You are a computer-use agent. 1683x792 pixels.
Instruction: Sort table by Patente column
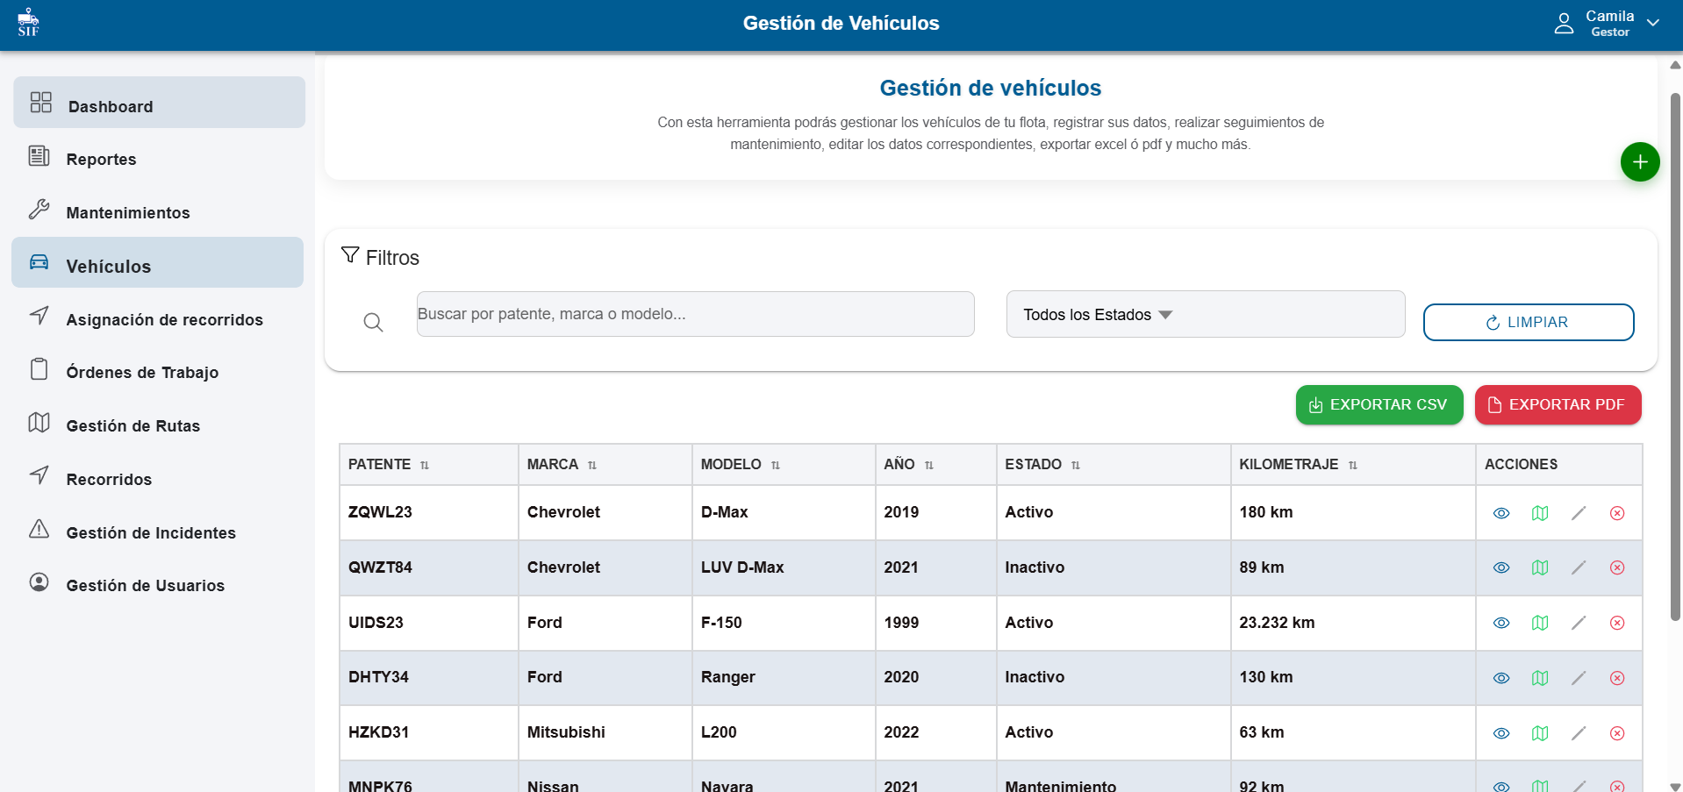point(425,466)
